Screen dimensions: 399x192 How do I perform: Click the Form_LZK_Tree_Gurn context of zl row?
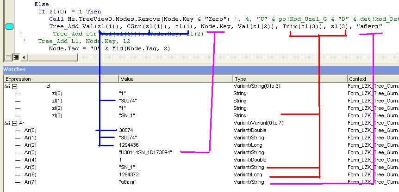(x=373, y=86)
